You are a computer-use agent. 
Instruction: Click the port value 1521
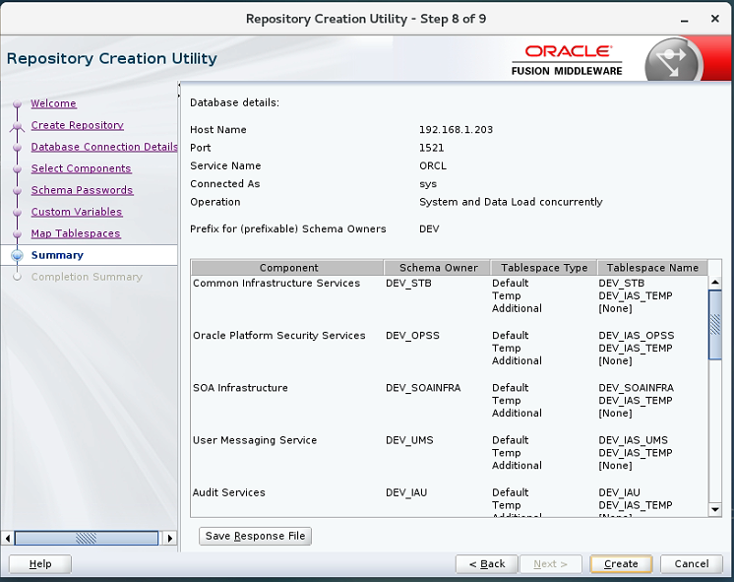(432, 148)
